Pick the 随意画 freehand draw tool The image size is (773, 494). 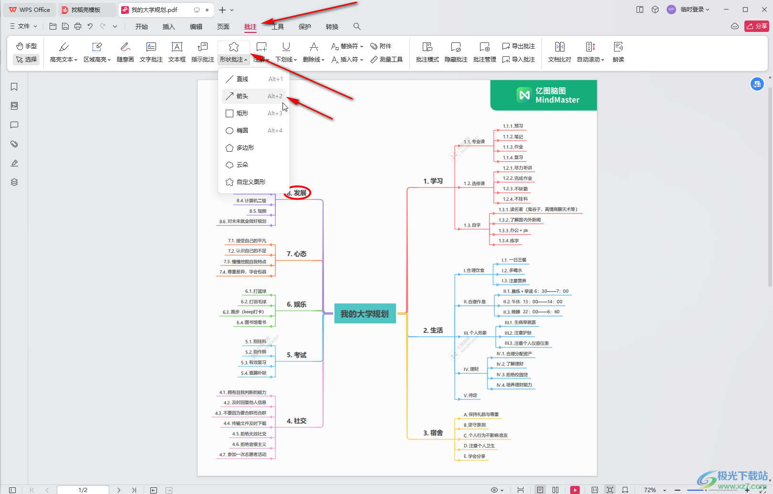point(125,52)
